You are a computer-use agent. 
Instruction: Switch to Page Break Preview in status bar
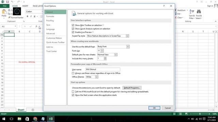click(x=186, y=114)
